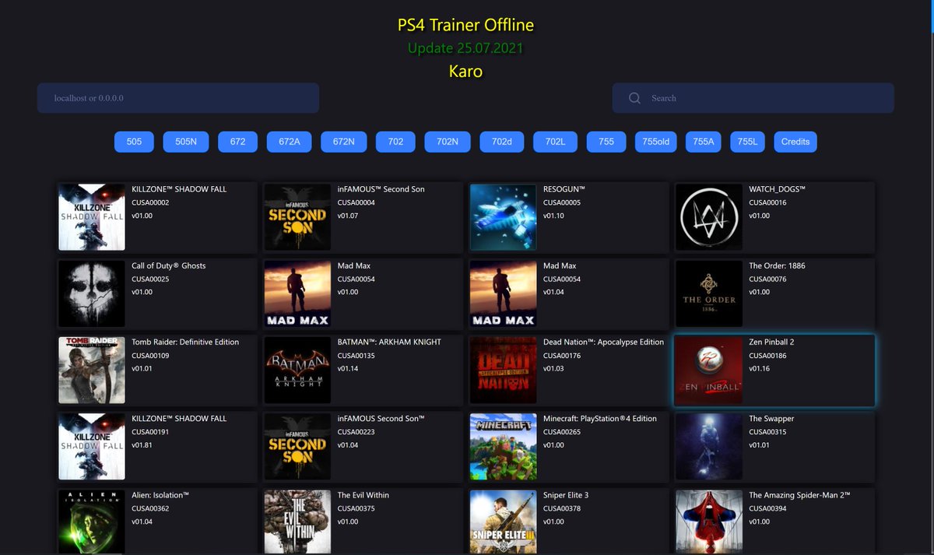Select The Evil Within cover thumbnail
This screenshot has width=934, height=555.
pos(297,522)
